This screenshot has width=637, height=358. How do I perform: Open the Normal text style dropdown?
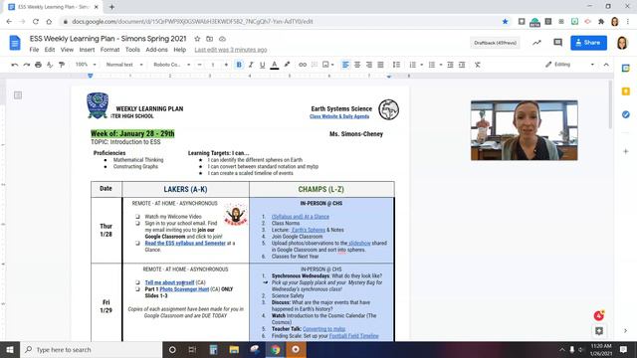124,65
